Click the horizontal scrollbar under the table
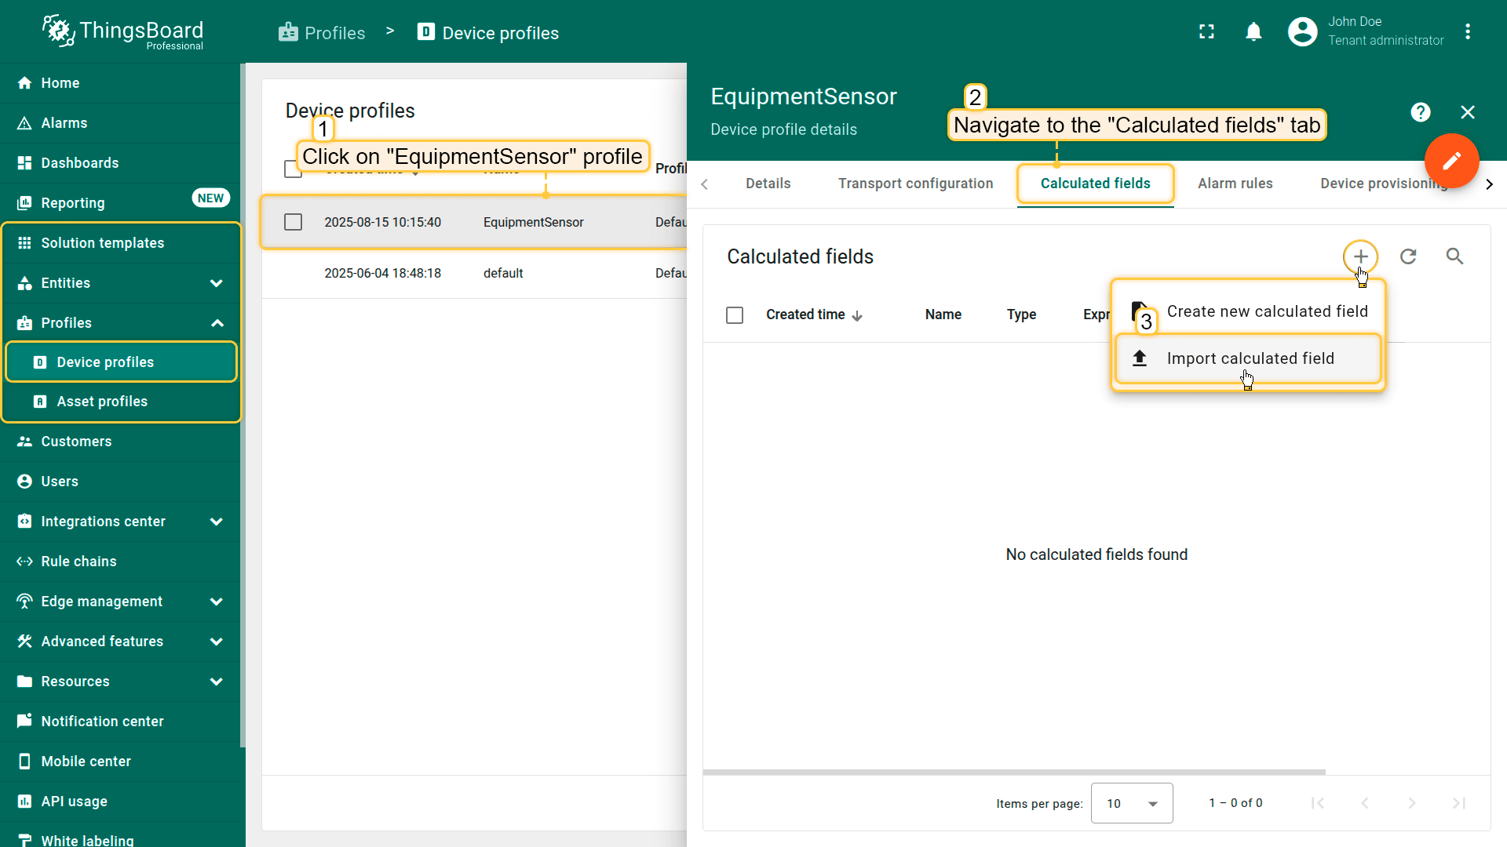Screen dimensions: 1507x847 point(1013,772)
